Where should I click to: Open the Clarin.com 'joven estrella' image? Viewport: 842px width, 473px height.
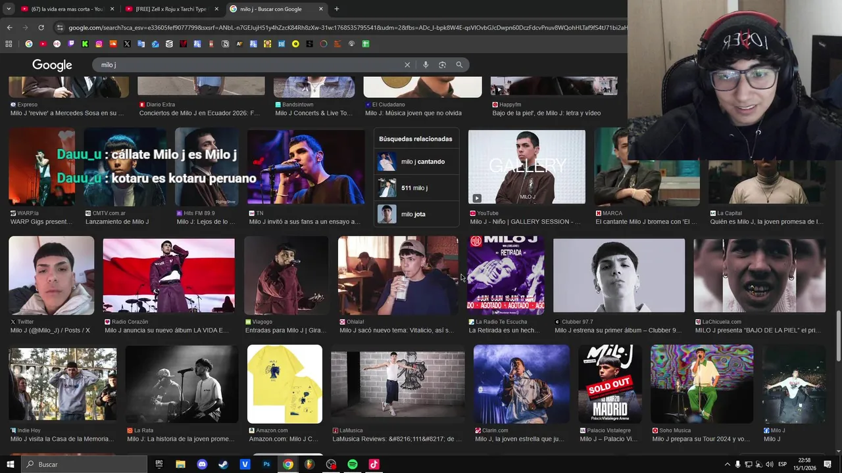[x=521, y=384]
